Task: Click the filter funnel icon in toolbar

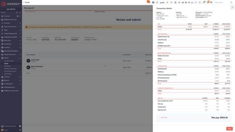Action: [211, 2]
